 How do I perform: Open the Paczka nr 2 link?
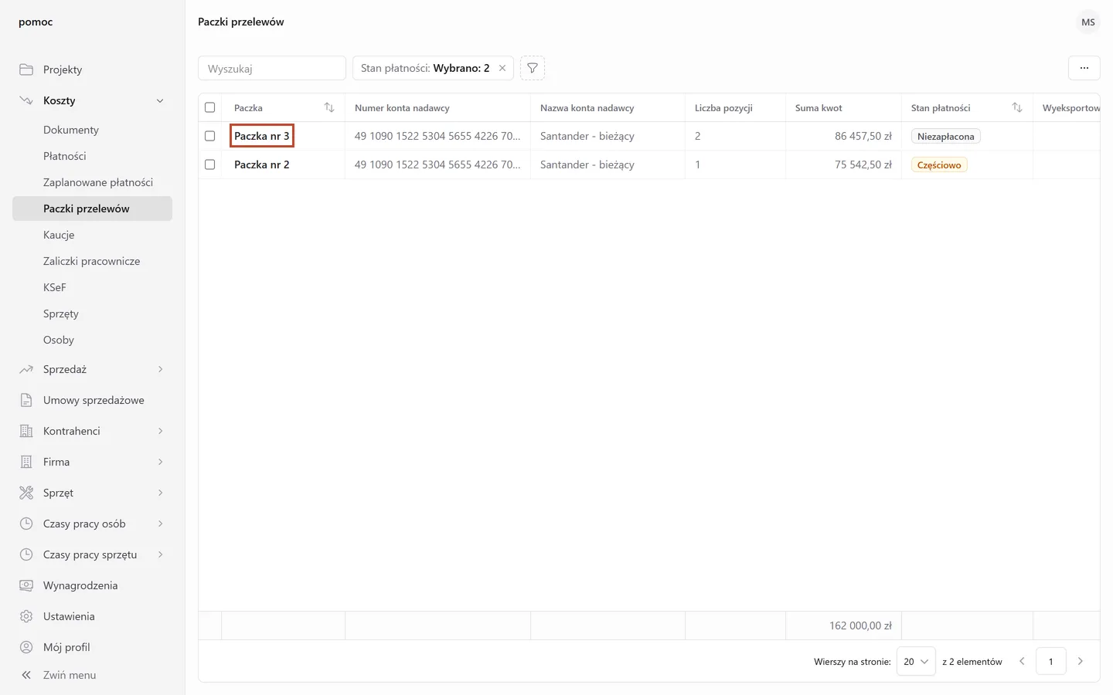[262, 164]
